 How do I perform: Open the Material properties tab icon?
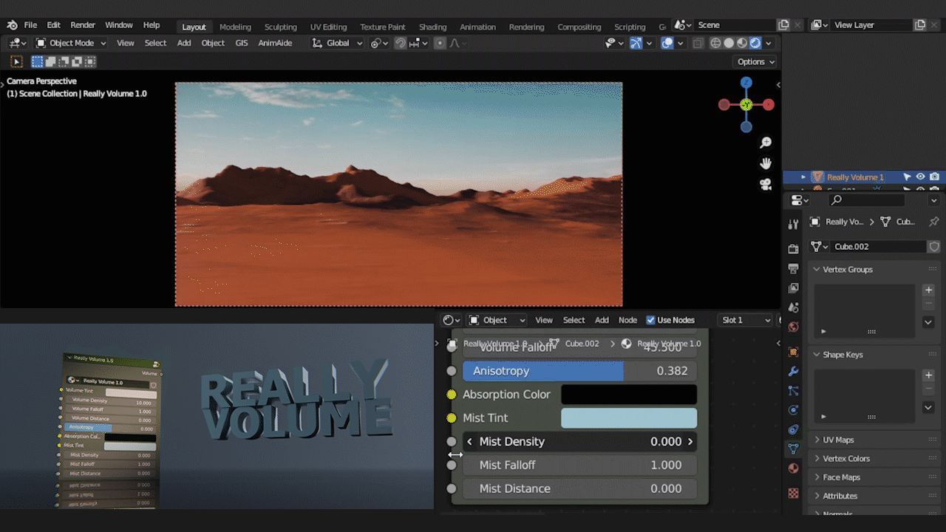793,468
